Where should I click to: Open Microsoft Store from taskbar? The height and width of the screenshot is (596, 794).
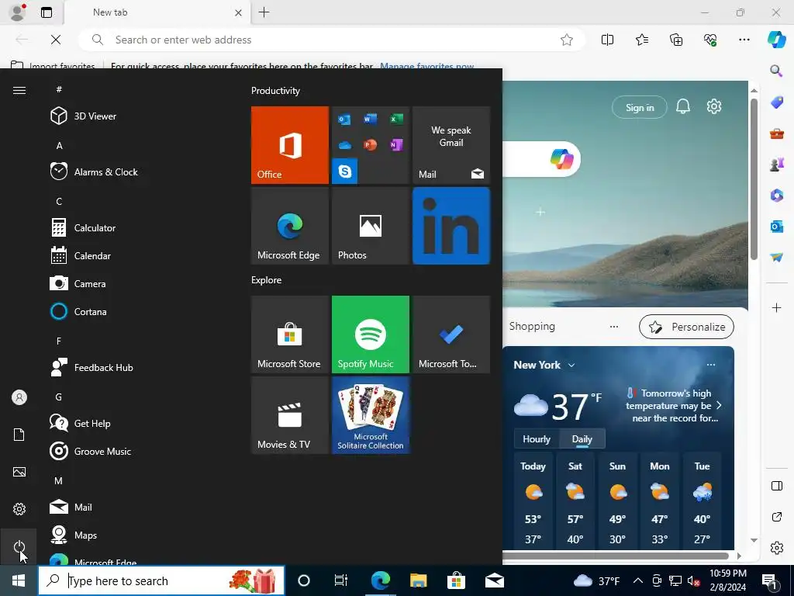(x=456, y=580)
